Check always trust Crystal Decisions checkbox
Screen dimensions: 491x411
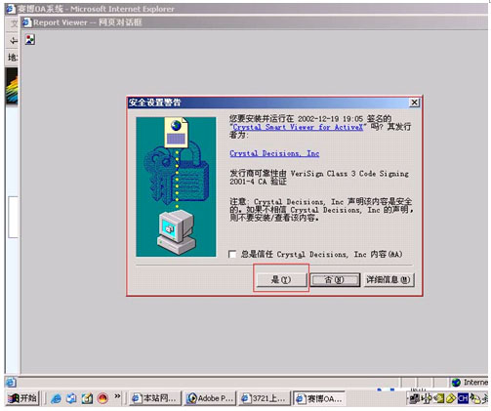pyautogui.click(x=232, y=254)
